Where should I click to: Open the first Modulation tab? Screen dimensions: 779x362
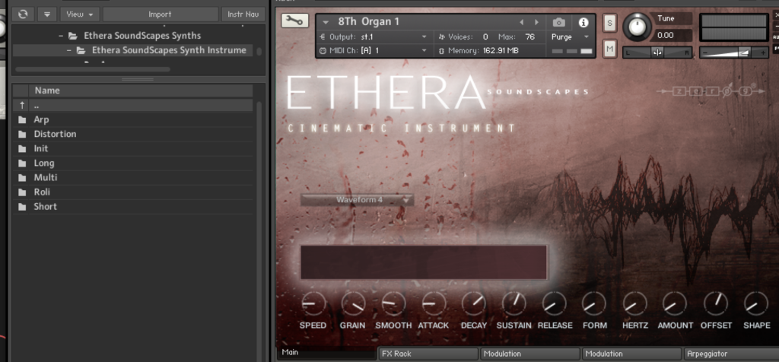click(x=530, y=354)
